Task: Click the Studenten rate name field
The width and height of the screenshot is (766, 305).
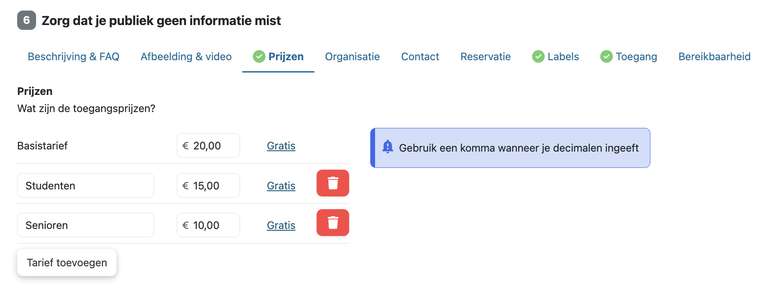Action: coord(86,185)
